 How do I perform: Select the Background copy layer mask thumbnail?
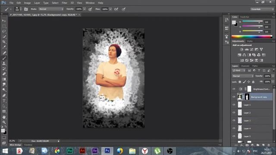(x=247, y=97)
